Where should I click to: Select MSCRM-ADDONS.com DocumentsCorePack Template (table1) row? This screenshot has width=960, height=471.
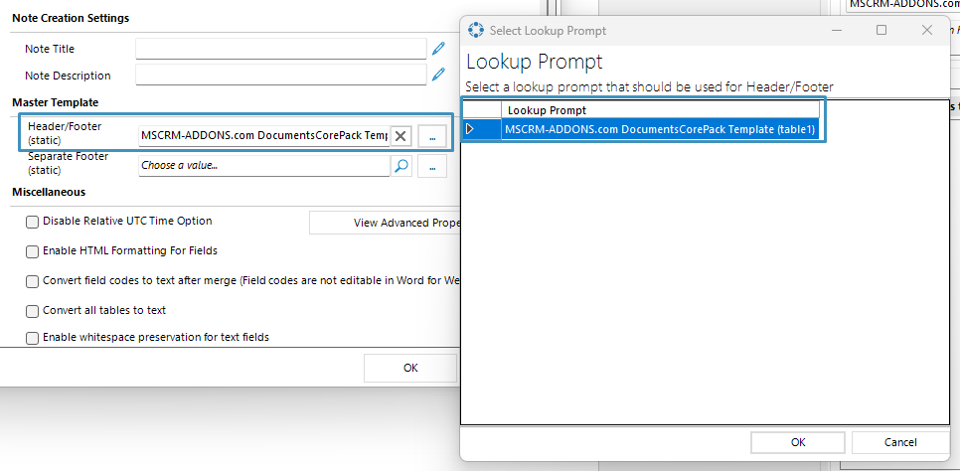click(660, 128)
